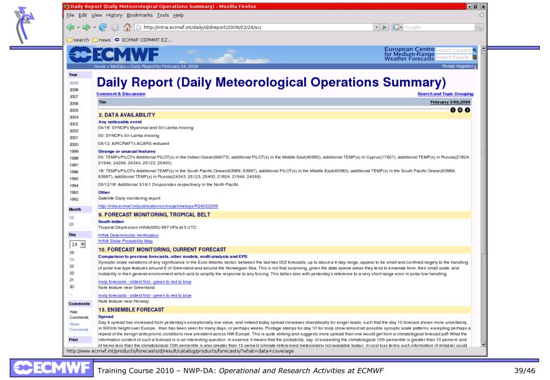Image resolution: width=550 pixels, height=380 pixels.
Task: Open the news bookmarks folder
Action: pyautogui.click(x=102, y=40)
